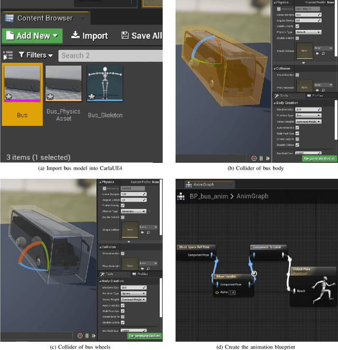Toggle Double Sided Geometry in the Kinematic physics panel
Screen dimensions: 338x350
tap(123, 217)
